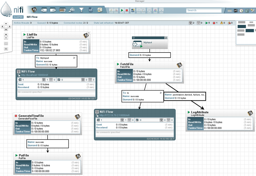Open the Controller Settings tools icon
256x176 pixels.
pyautogui.click(x=253, y=11)
